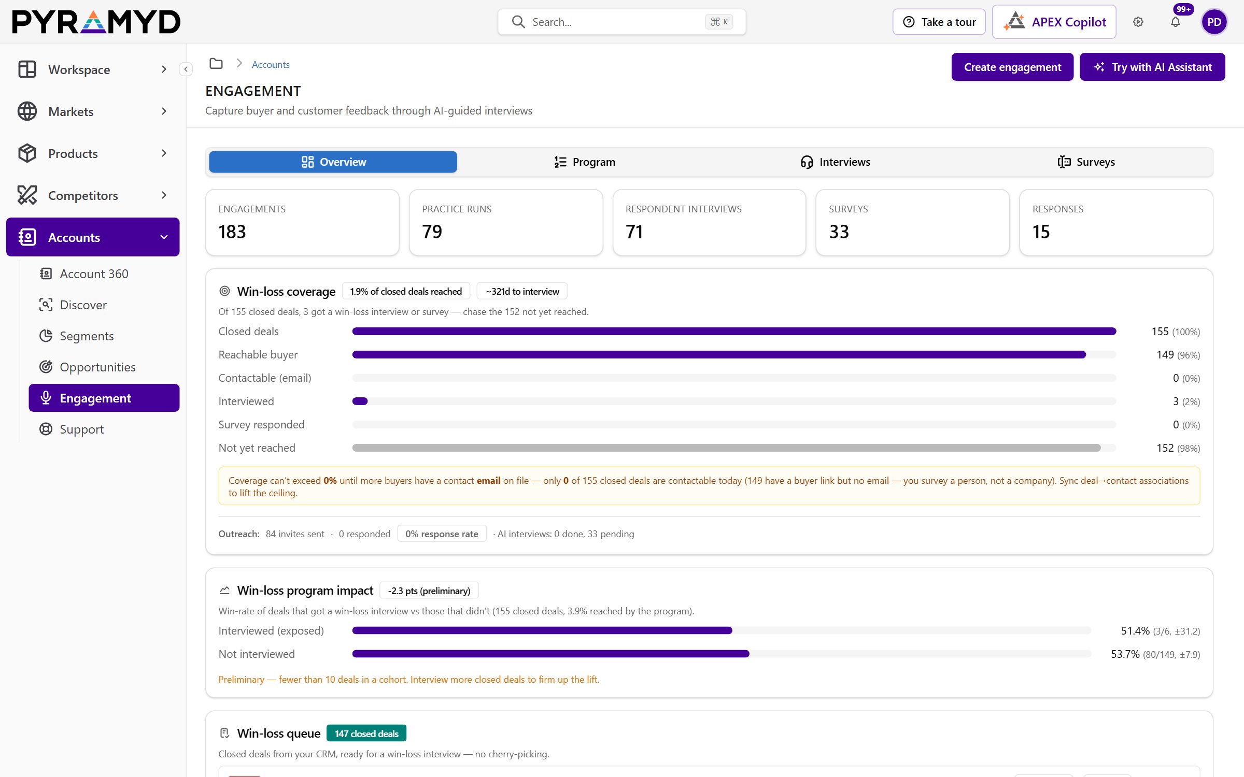Expand the Competitors menu chevron
The height and width of the screenshot is (777, 1244).
pos(164,195)
